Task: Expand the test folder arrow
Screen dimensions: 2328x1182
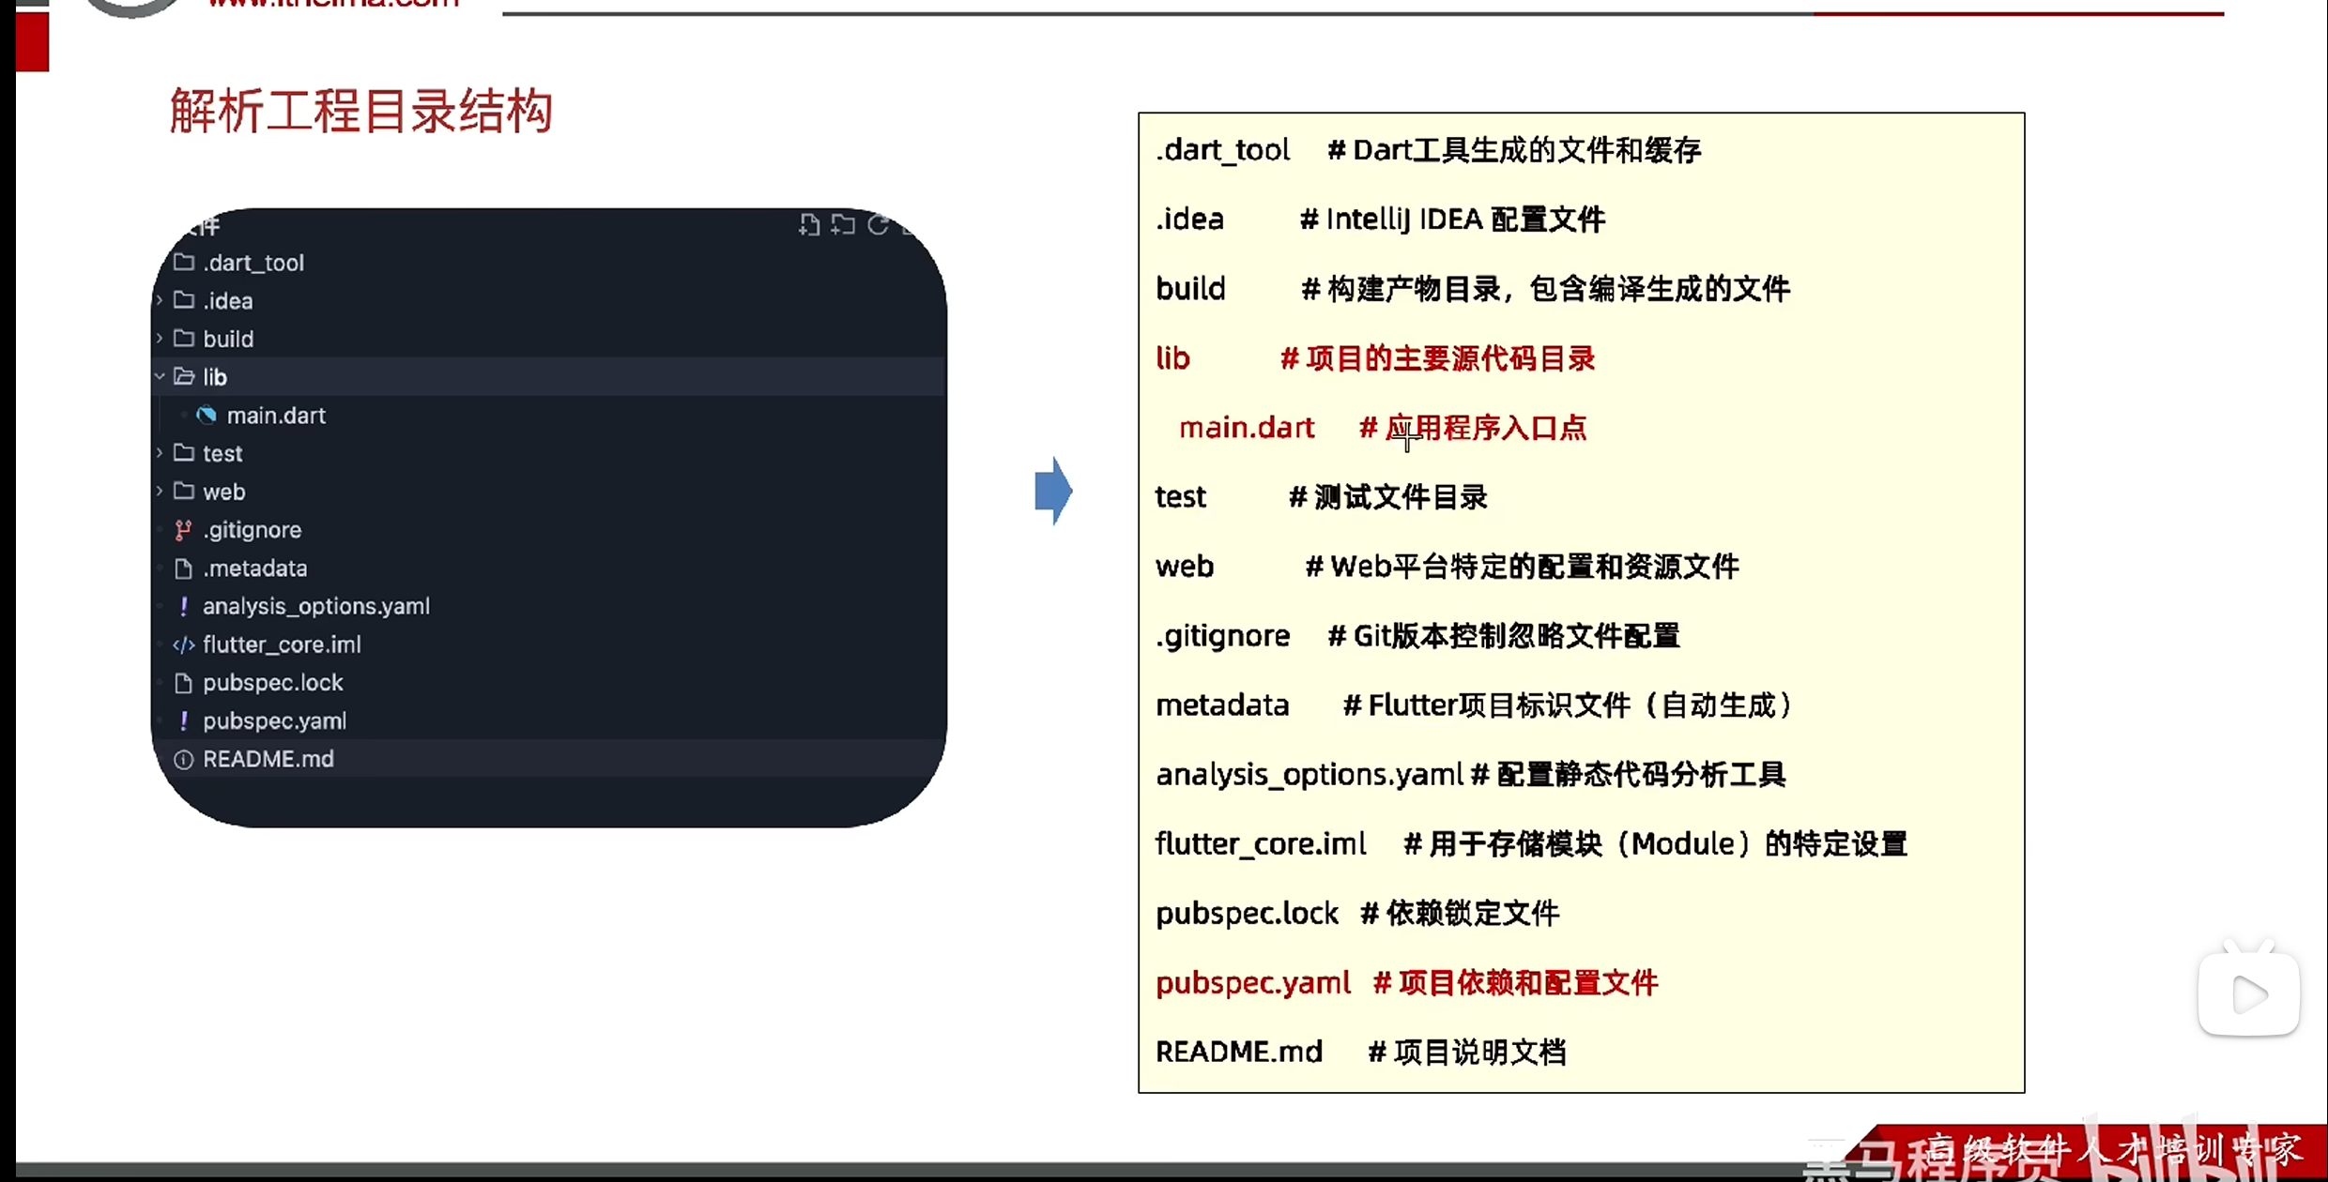Action: click(x=160, y=453)
